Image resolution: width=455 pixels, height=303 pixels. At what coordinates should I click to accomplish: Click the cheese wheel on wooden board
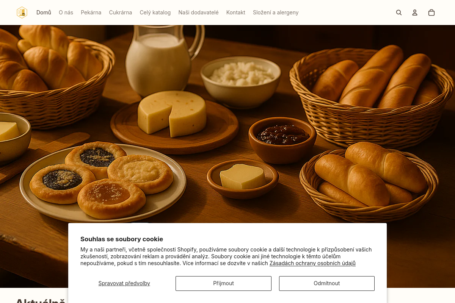coord(172,113)
